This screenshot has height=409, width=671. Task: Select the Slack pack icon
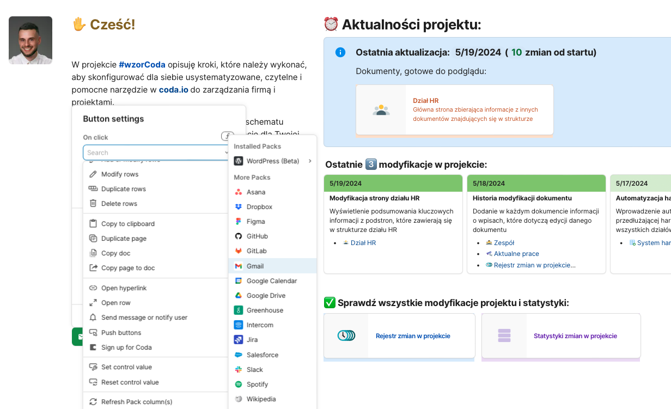coord(238,370)
